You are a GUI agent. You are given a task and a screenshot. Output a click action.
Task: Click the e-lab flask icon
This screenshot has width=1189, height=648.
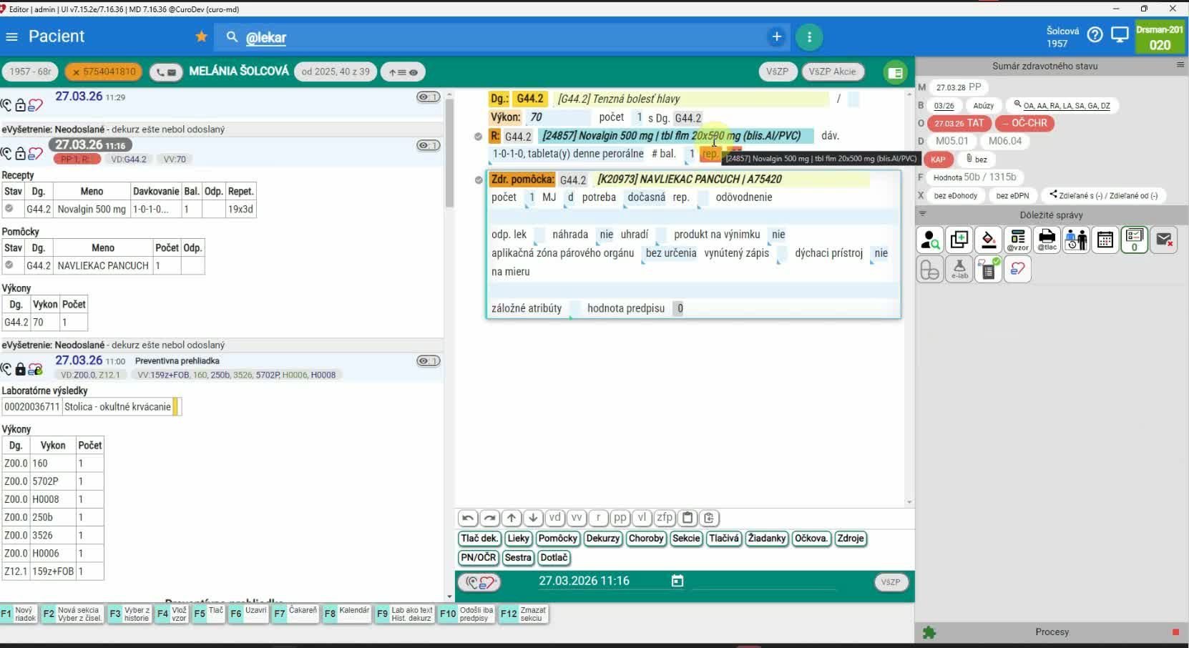(959, 270)
